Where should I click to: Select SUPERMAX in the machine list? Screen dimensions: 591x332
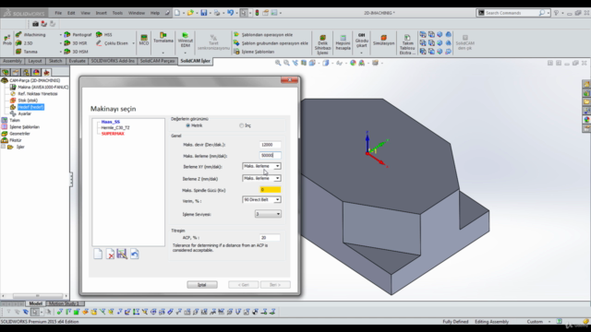pyautogui.click(x=113, y=134)
